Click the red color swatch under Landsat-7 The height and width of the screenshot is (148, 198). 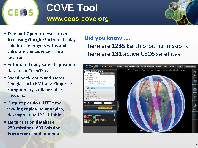click(x=87, y=117)
